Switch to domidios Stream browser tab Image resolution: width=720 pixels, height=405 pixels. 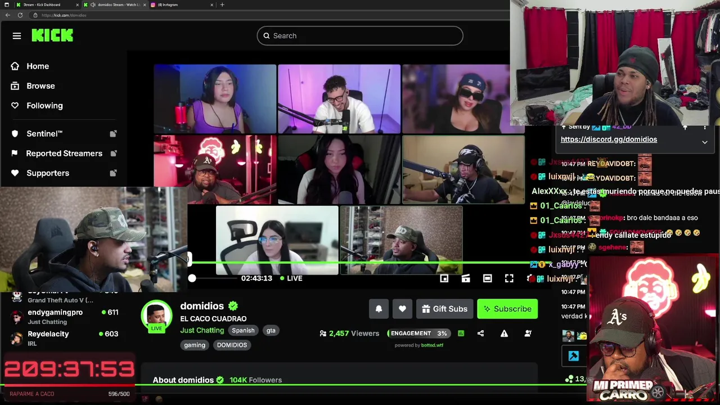(114, 4)
